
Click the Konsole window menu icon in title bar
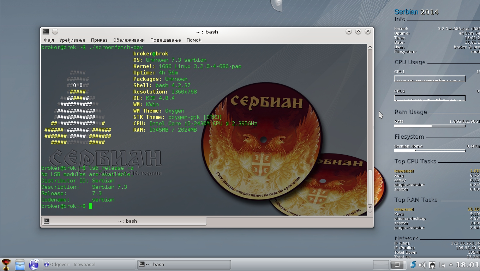tap(46, 31)
